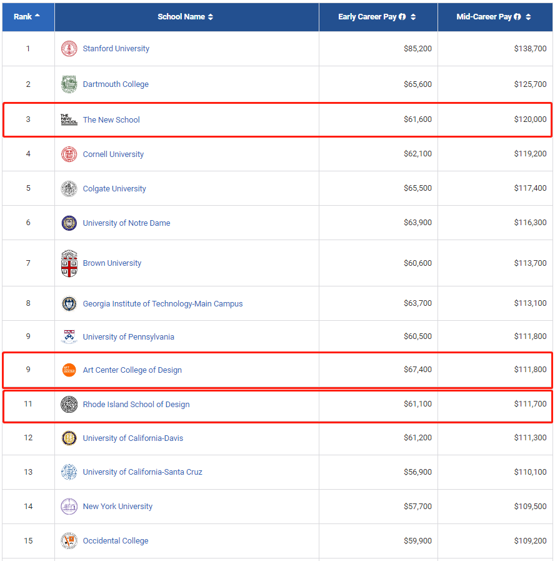The height and width of the screenshot is (561, 555).
Task: Click The New School logo
Action: (x=69, y=119)
